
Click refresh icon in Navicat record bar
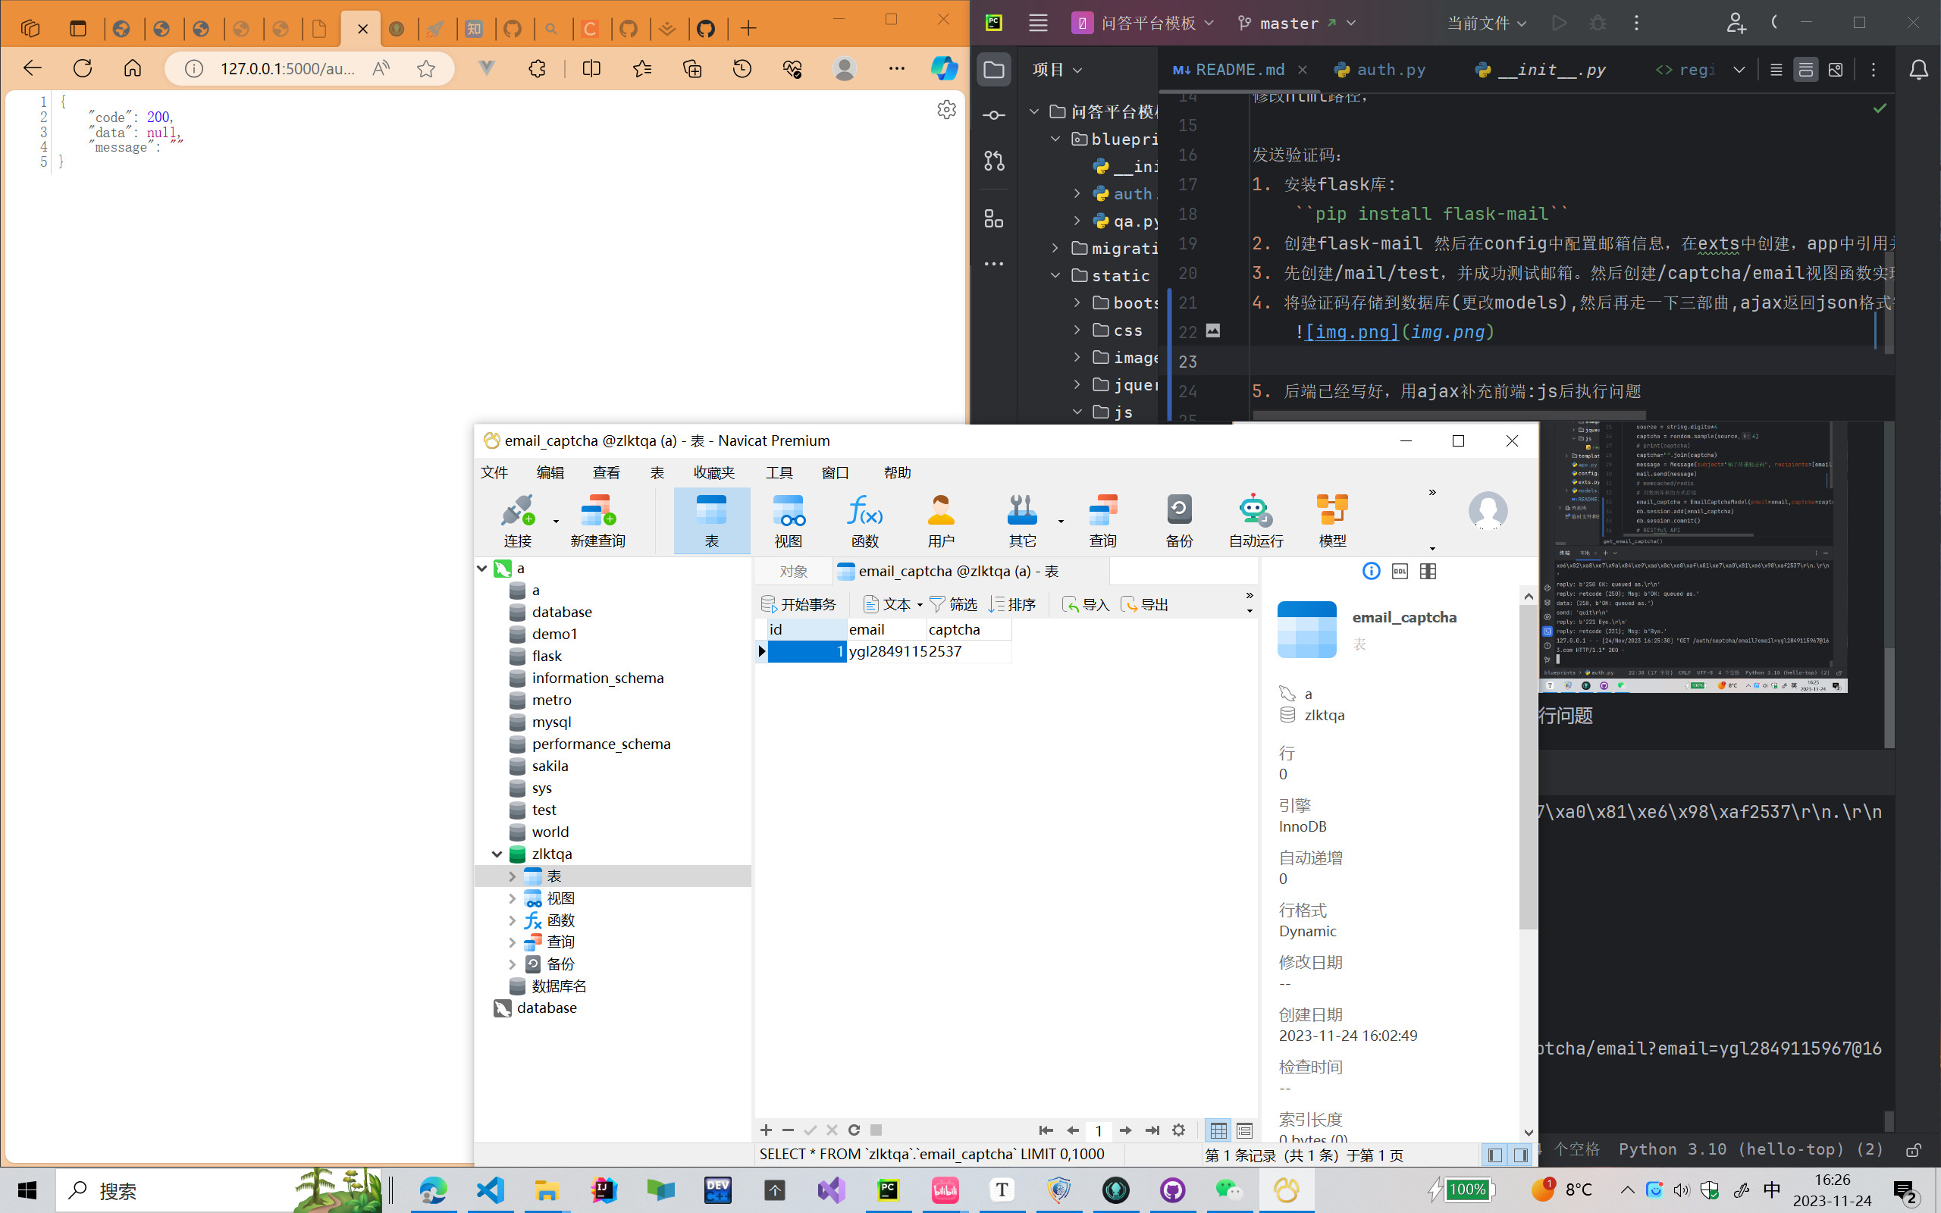click(854, 1130)
